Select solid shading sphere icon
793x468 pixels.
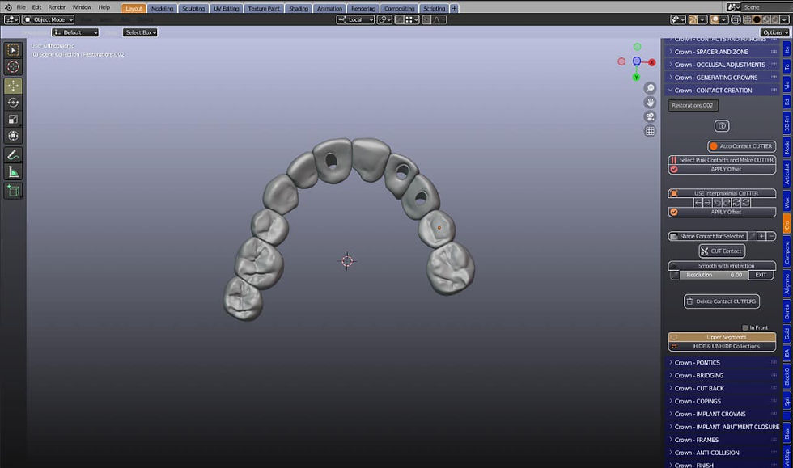[757, 19]
